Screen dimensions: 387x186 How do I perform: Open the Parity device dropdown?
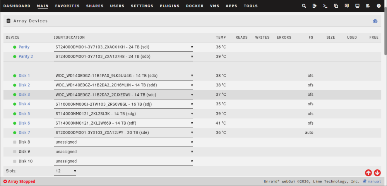(123, 47)
